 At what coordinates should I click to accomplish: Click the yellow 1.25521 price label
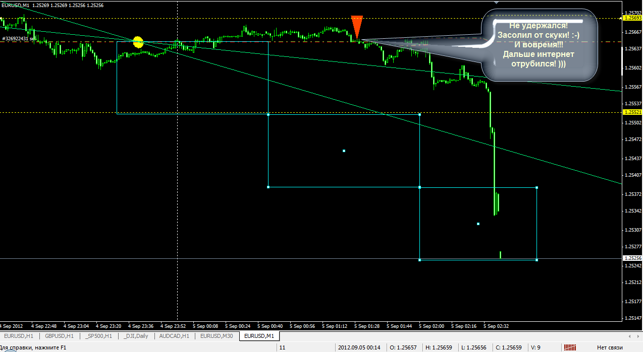(632, 112)
